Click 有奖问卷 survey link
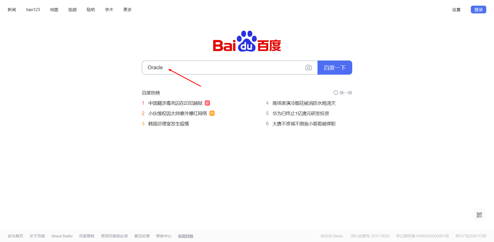The height and width of the screenshot is (242, 494). pyautogui.click(x=186, y=236)
